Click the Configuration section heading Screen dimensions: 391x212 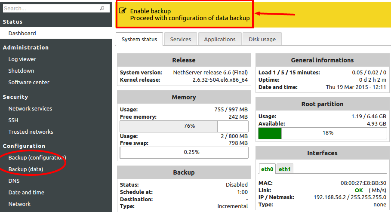point(24,146)
